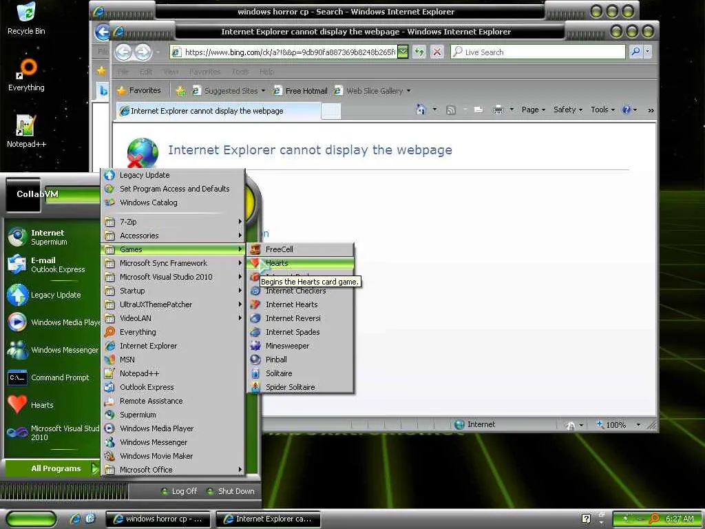The height and width of the screenshot is (529, 705).
Task: Open Legacy Update in All Programs list
Action: coord(173,175)
